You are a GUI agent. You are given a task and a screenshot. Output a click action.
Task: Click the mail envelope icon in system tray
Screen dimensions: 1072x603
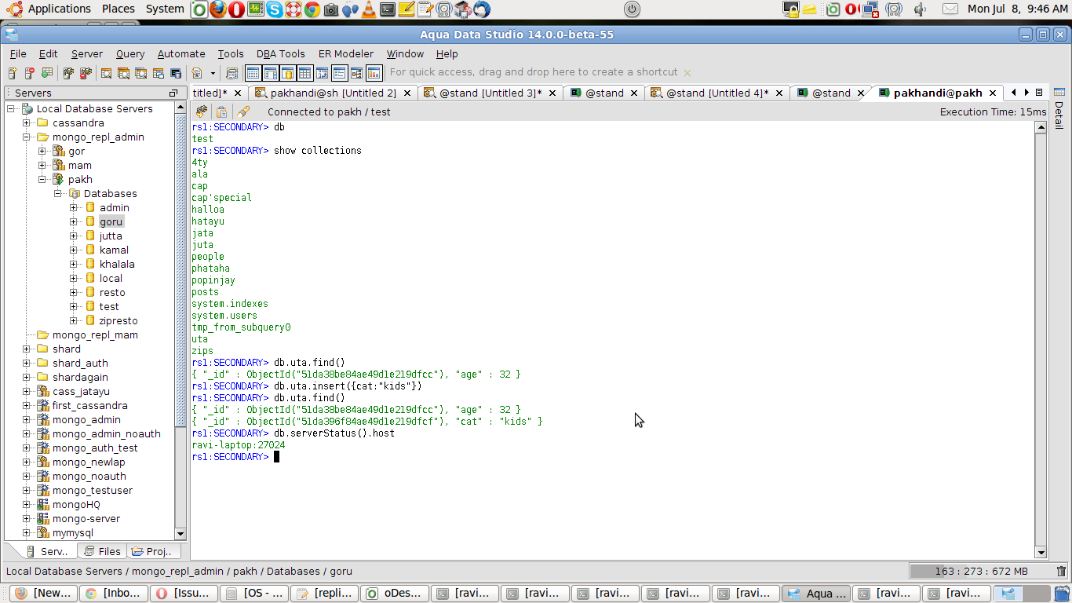coord(950,9)
